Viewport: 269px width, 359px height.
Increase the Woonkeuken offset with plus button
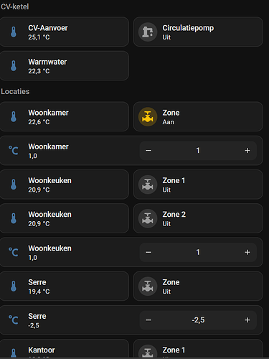[247, 252]
